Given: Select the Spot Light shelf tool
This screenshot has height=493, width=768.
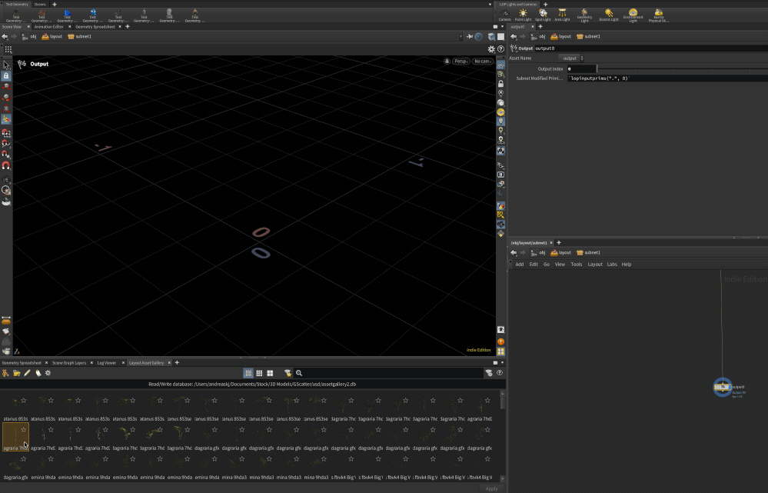Looking at the screenshot, I should pyautogui.click(x=543, y=15).
